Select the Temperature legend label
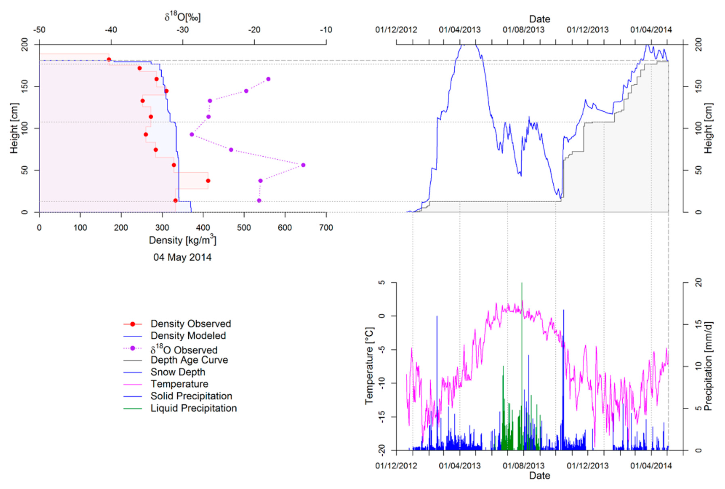This screenshot has width=725, height=489. tap(179, 384)
